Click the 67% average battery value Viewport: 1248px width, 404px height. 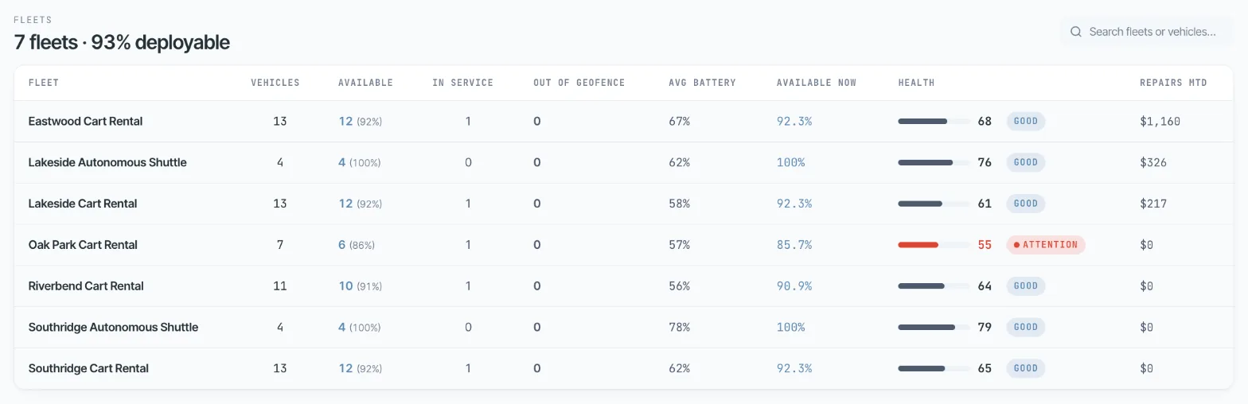coord(679,122)
